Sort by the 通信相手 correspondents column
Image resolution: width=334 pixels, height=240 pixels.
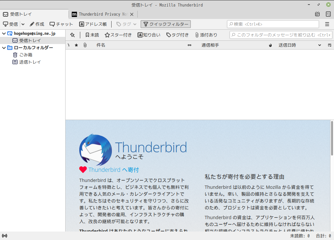point(210,45)
